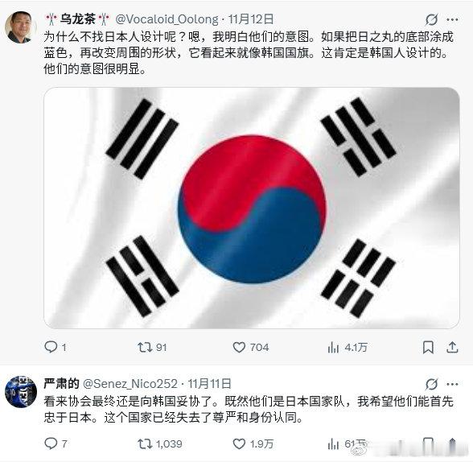Image resolution: width=473 pixels, height=462 pixels.
Task: Click the 11月12日 post timestamp
Action: (x=251, y=19)
